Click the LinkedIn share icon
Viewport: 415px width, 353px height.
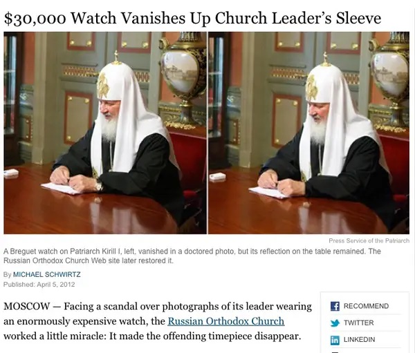335,340
